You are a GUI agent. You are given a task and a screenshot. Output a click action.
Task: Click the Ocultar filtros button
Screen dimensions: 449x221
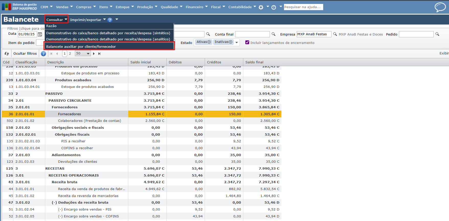coord(25,54)
